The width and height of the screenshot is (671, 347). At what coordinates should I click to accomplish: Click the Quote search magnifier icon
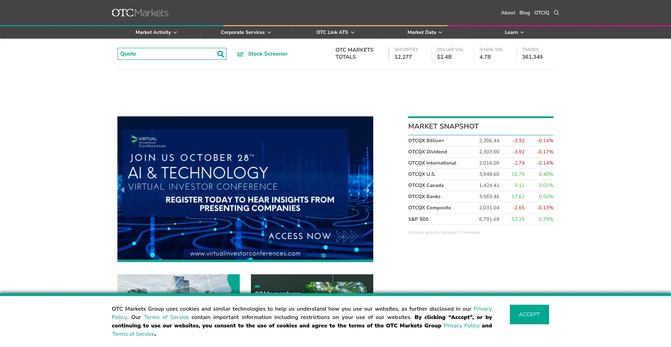tap(221, 54)
